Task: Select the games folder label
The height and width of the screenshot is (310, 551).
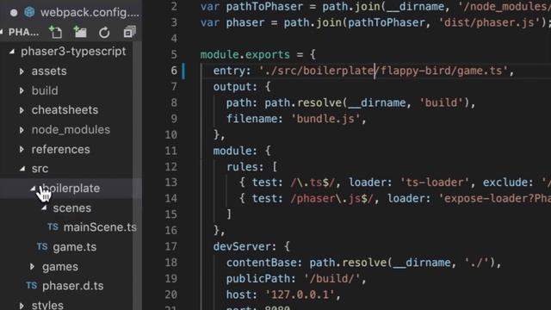Action: click(x=60, y=267)
